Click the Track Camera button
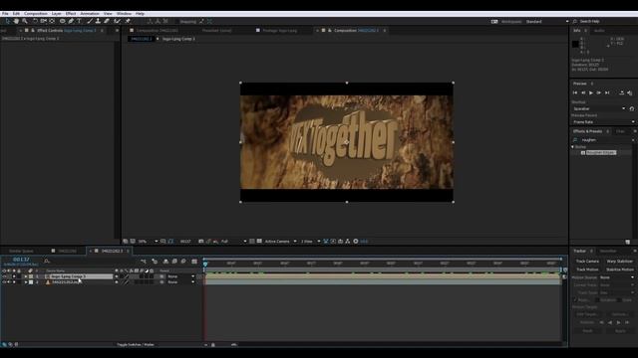 tap(587, 262)
